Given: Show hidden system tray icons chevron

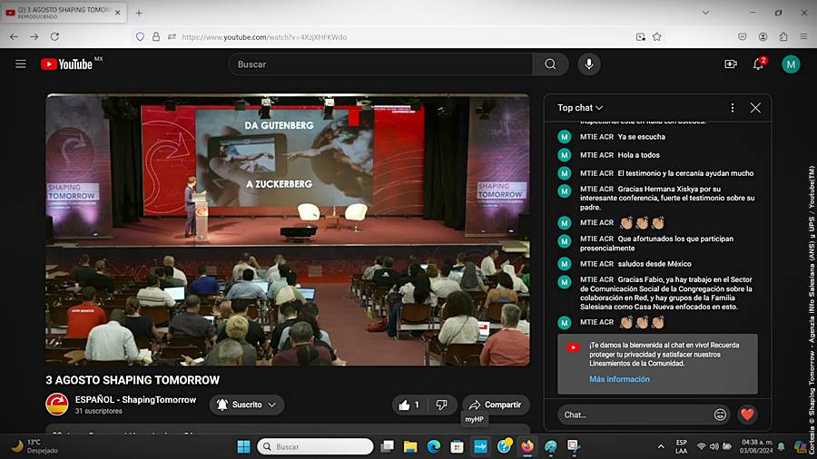Looking at the screenshot, I should tap(661, 446).
